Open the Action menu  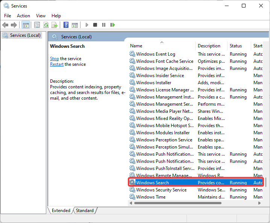(x=23, y=16)
